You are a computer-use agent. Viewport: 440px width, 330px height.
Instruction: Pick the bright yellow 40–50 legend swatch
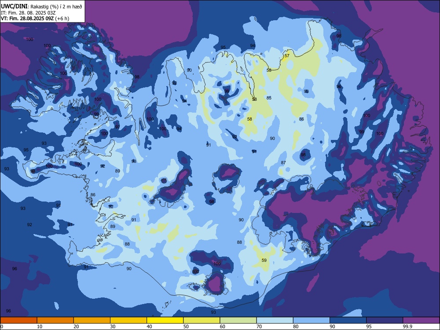165,320
